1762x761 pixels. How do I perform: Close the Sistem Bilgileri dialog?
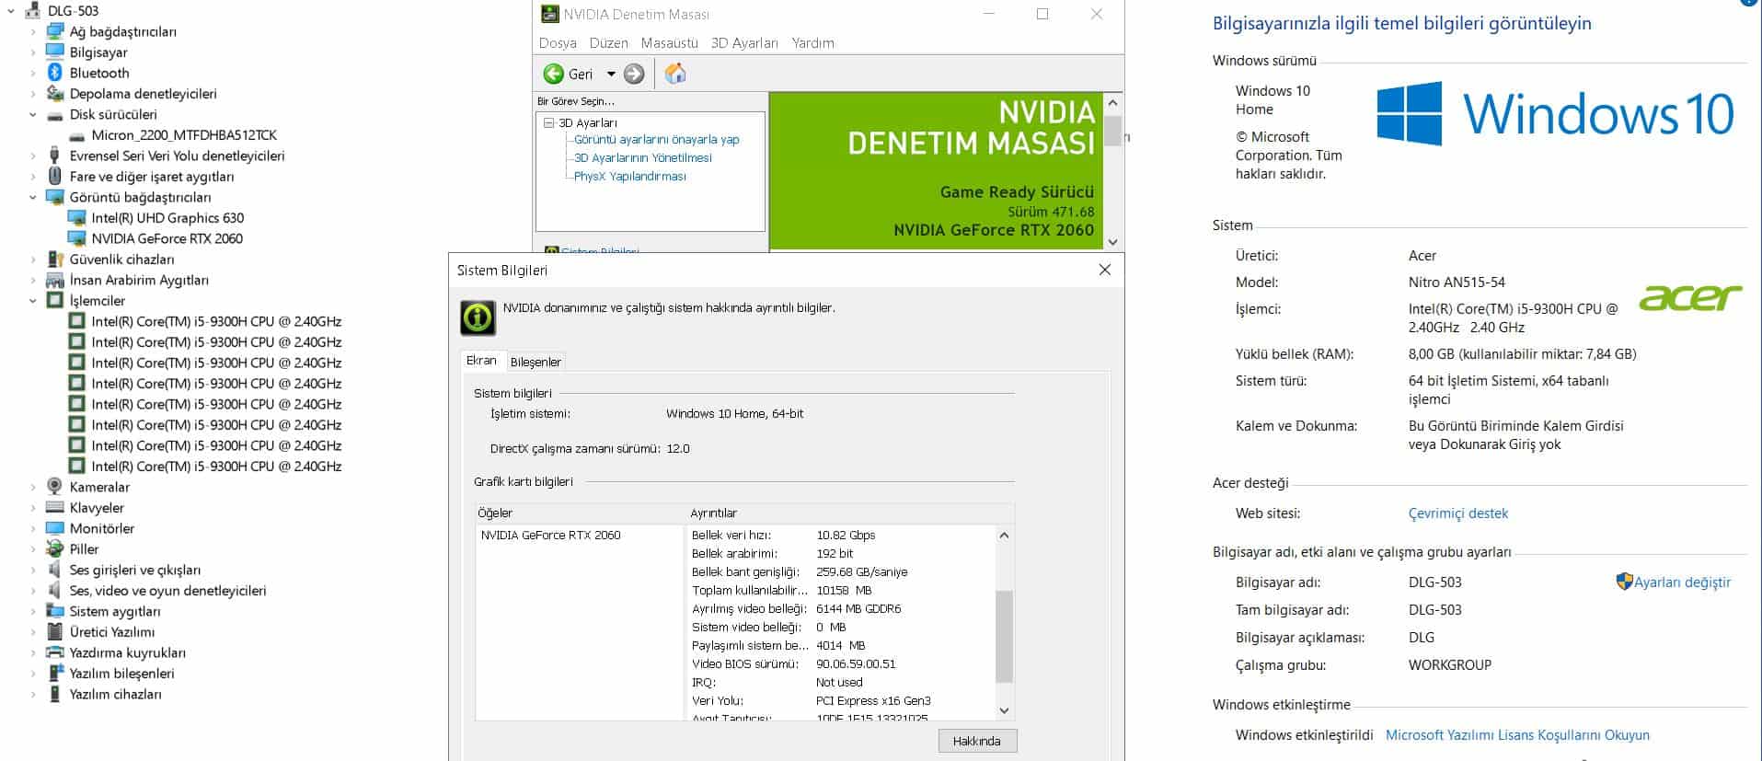coord(1104,270)
